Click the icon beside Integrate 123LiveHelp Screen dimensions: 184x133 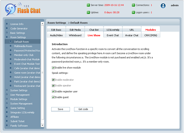coord(7,112)
